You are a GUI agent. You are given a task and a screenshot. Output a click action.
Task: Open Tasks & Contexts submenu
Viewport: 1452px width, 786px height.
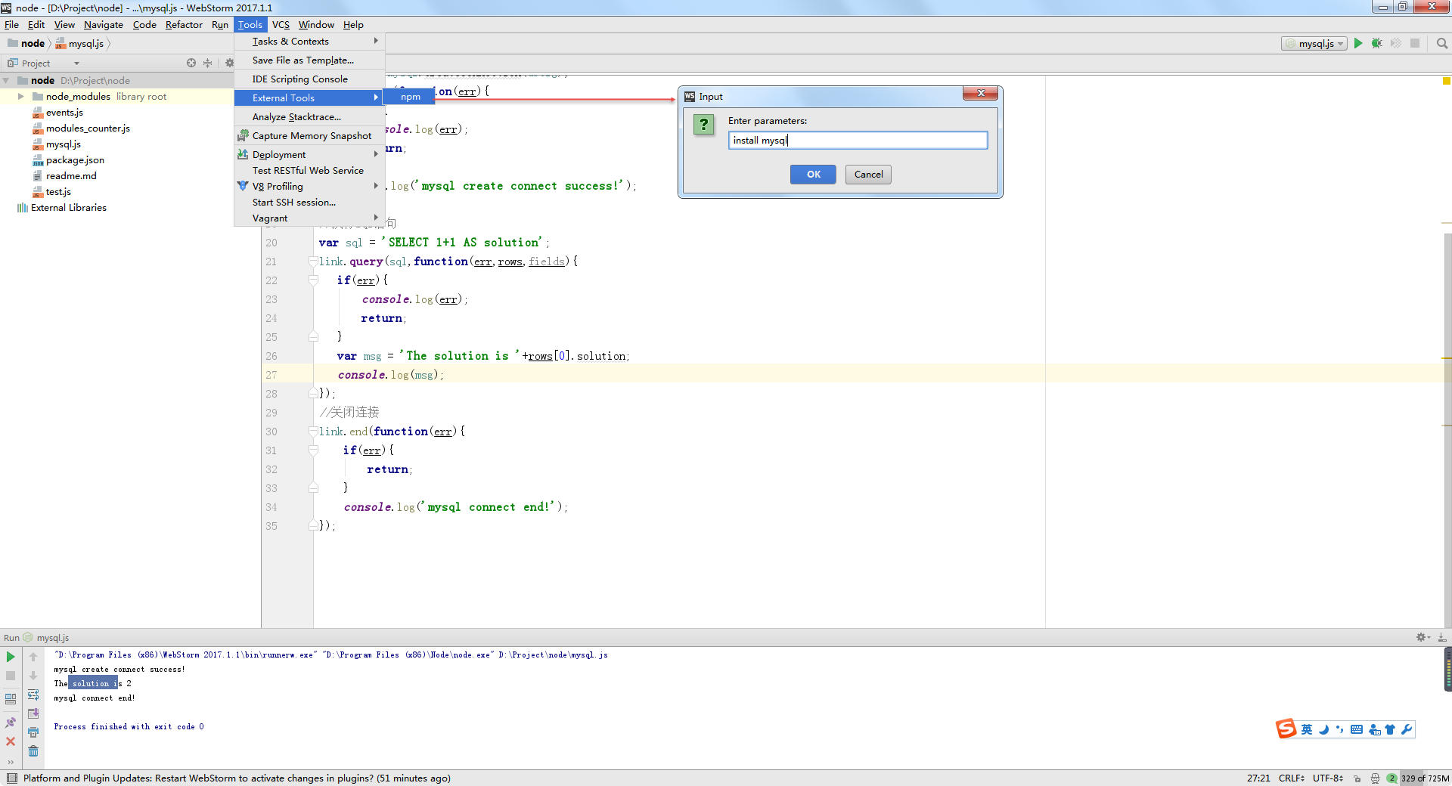[309, 42]
